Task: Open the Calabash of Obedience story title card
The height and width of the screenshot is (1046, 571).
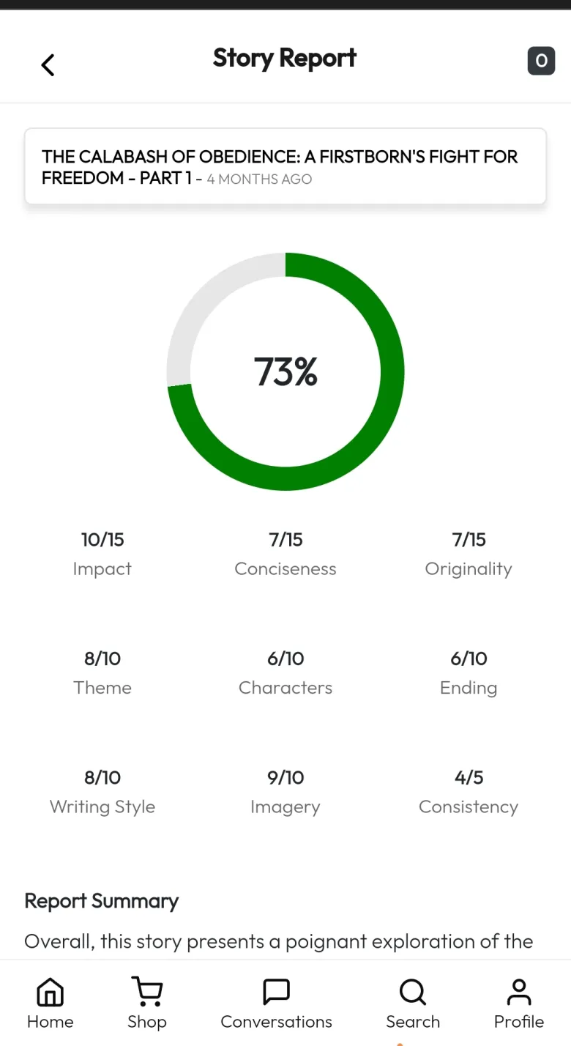Action: click(285, 167)
